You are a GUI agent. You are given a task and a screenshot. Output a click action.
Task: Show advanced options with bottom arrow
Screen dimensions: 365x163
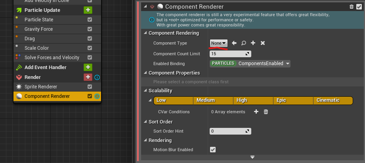[252, 157]
